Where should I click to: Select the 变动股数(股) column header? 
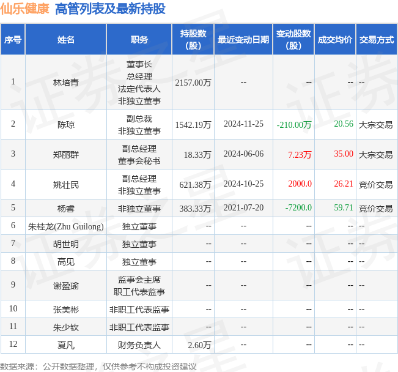tap(293, 40)
